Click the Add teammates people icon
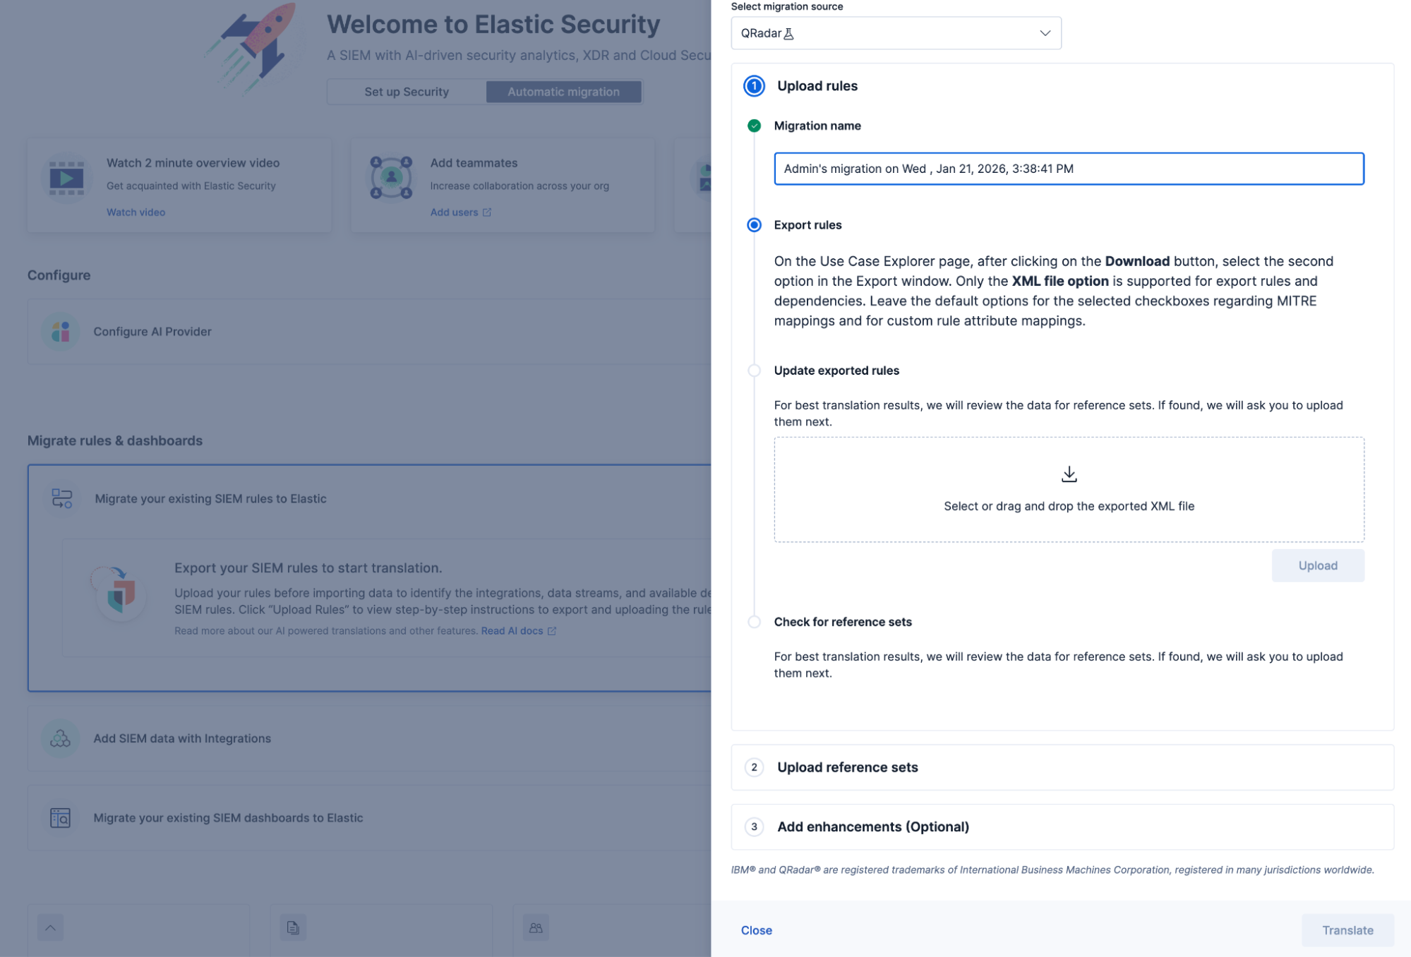 click(391, 178)
